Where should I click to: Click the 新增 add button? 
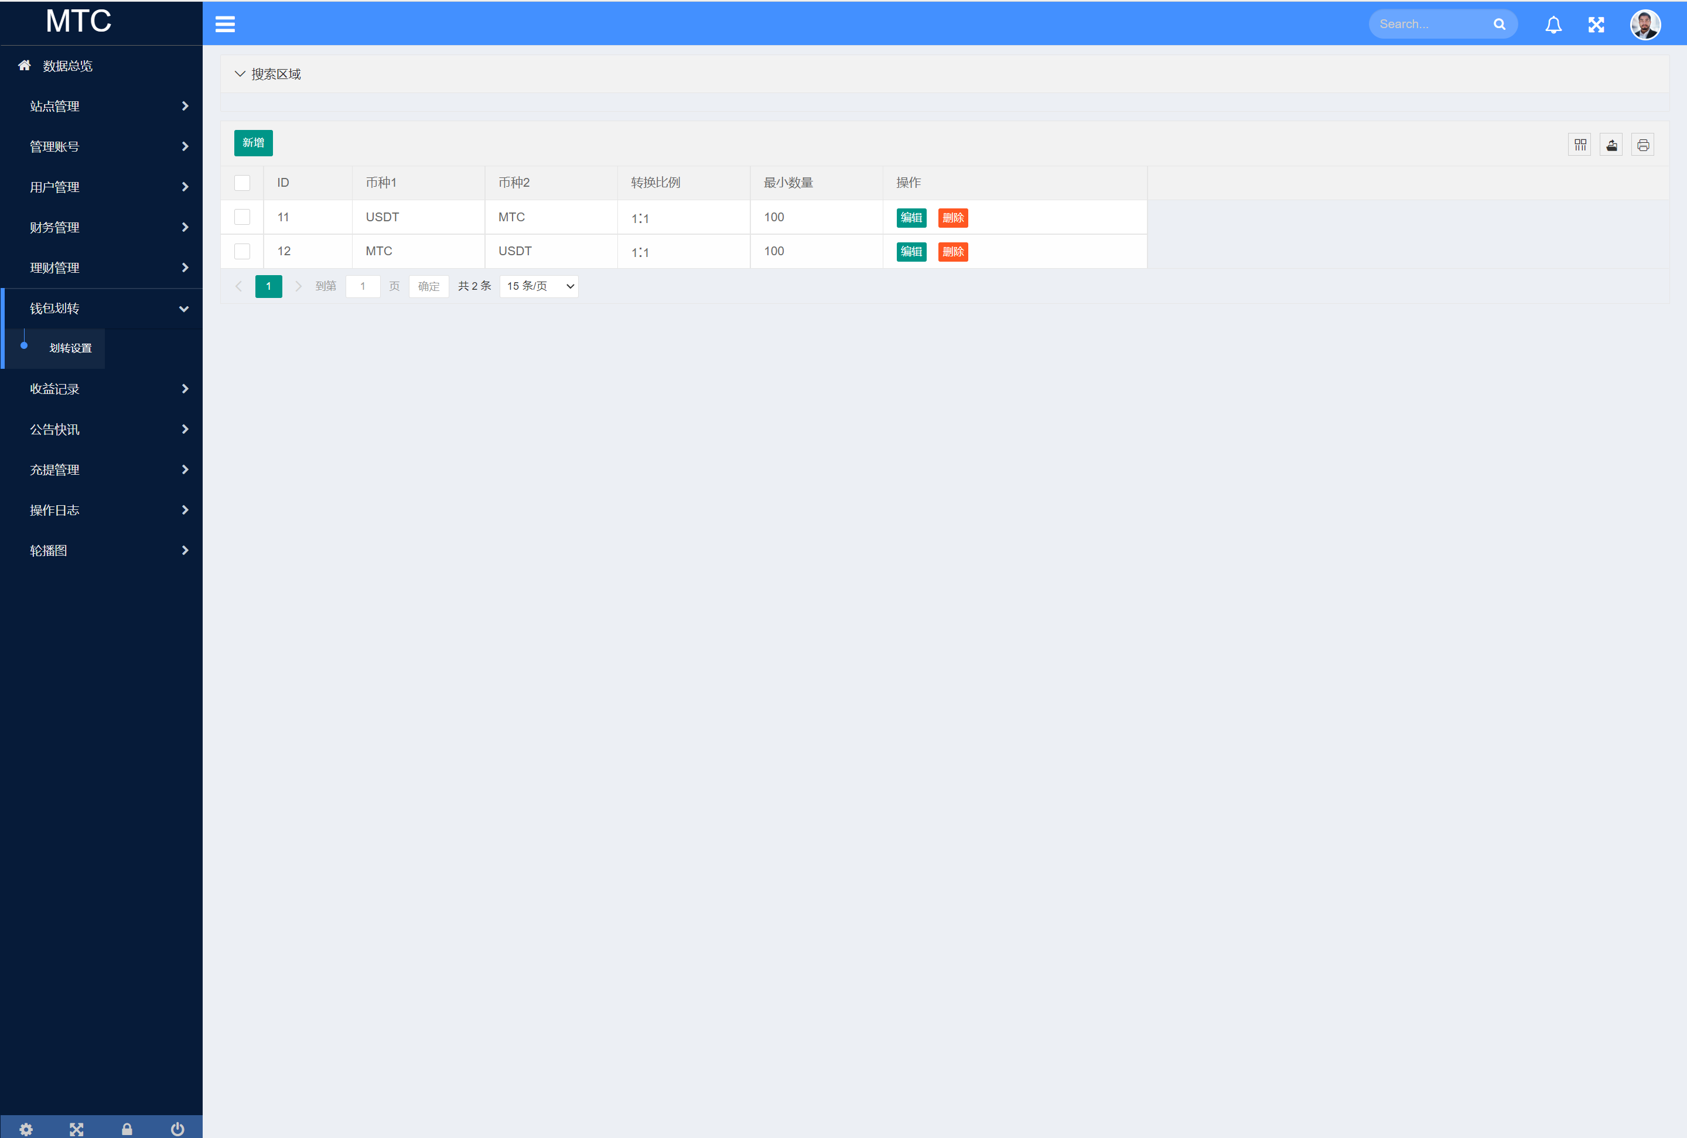pyautogui.click(x=254, y=142)
